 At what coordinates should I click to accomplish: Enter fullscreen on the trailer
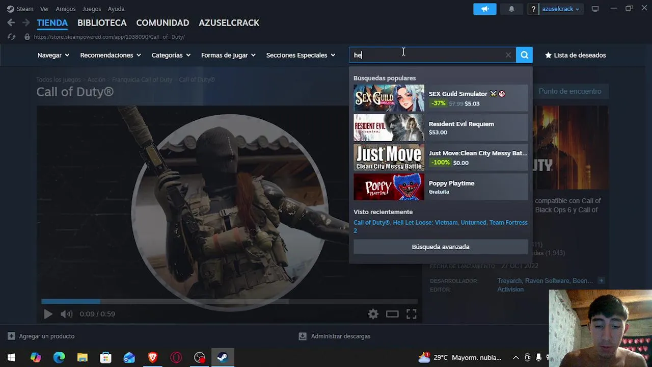412,314
